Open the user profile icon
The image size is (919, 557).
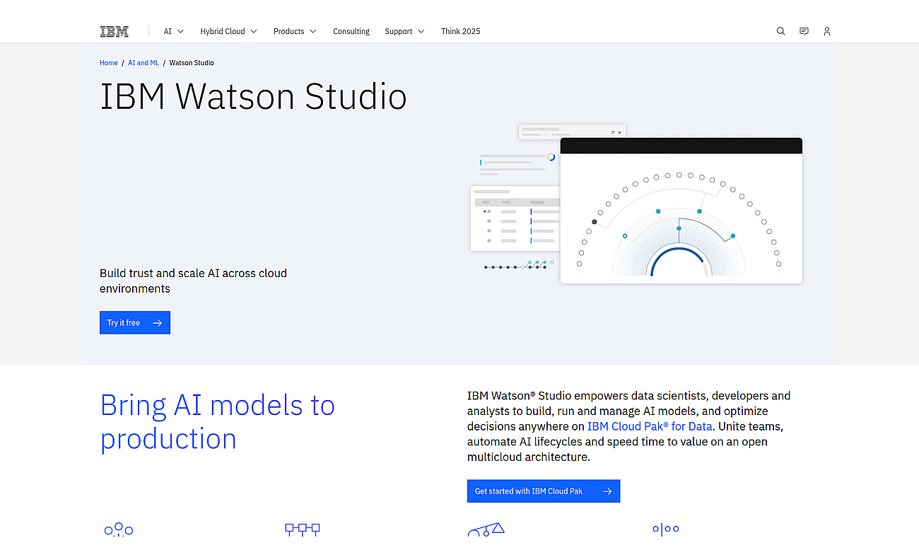[827, 31]
